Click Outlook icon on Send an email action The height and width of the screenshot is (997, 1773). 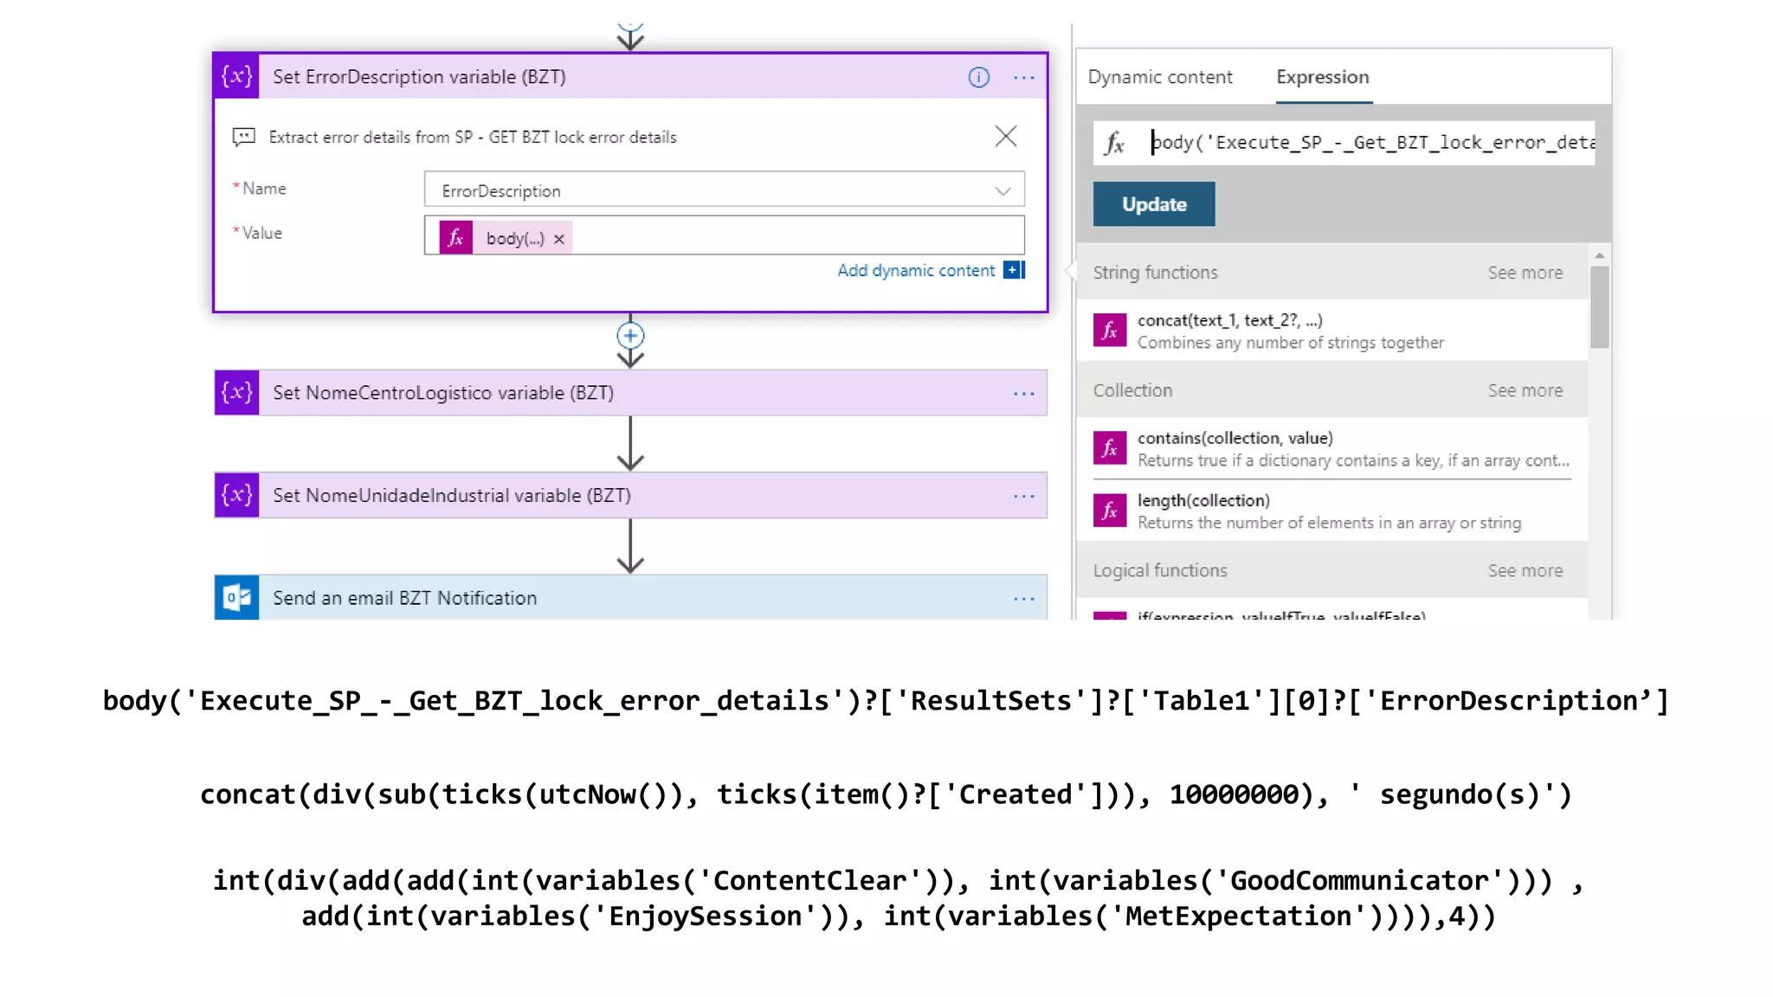[x=236, y=598]
